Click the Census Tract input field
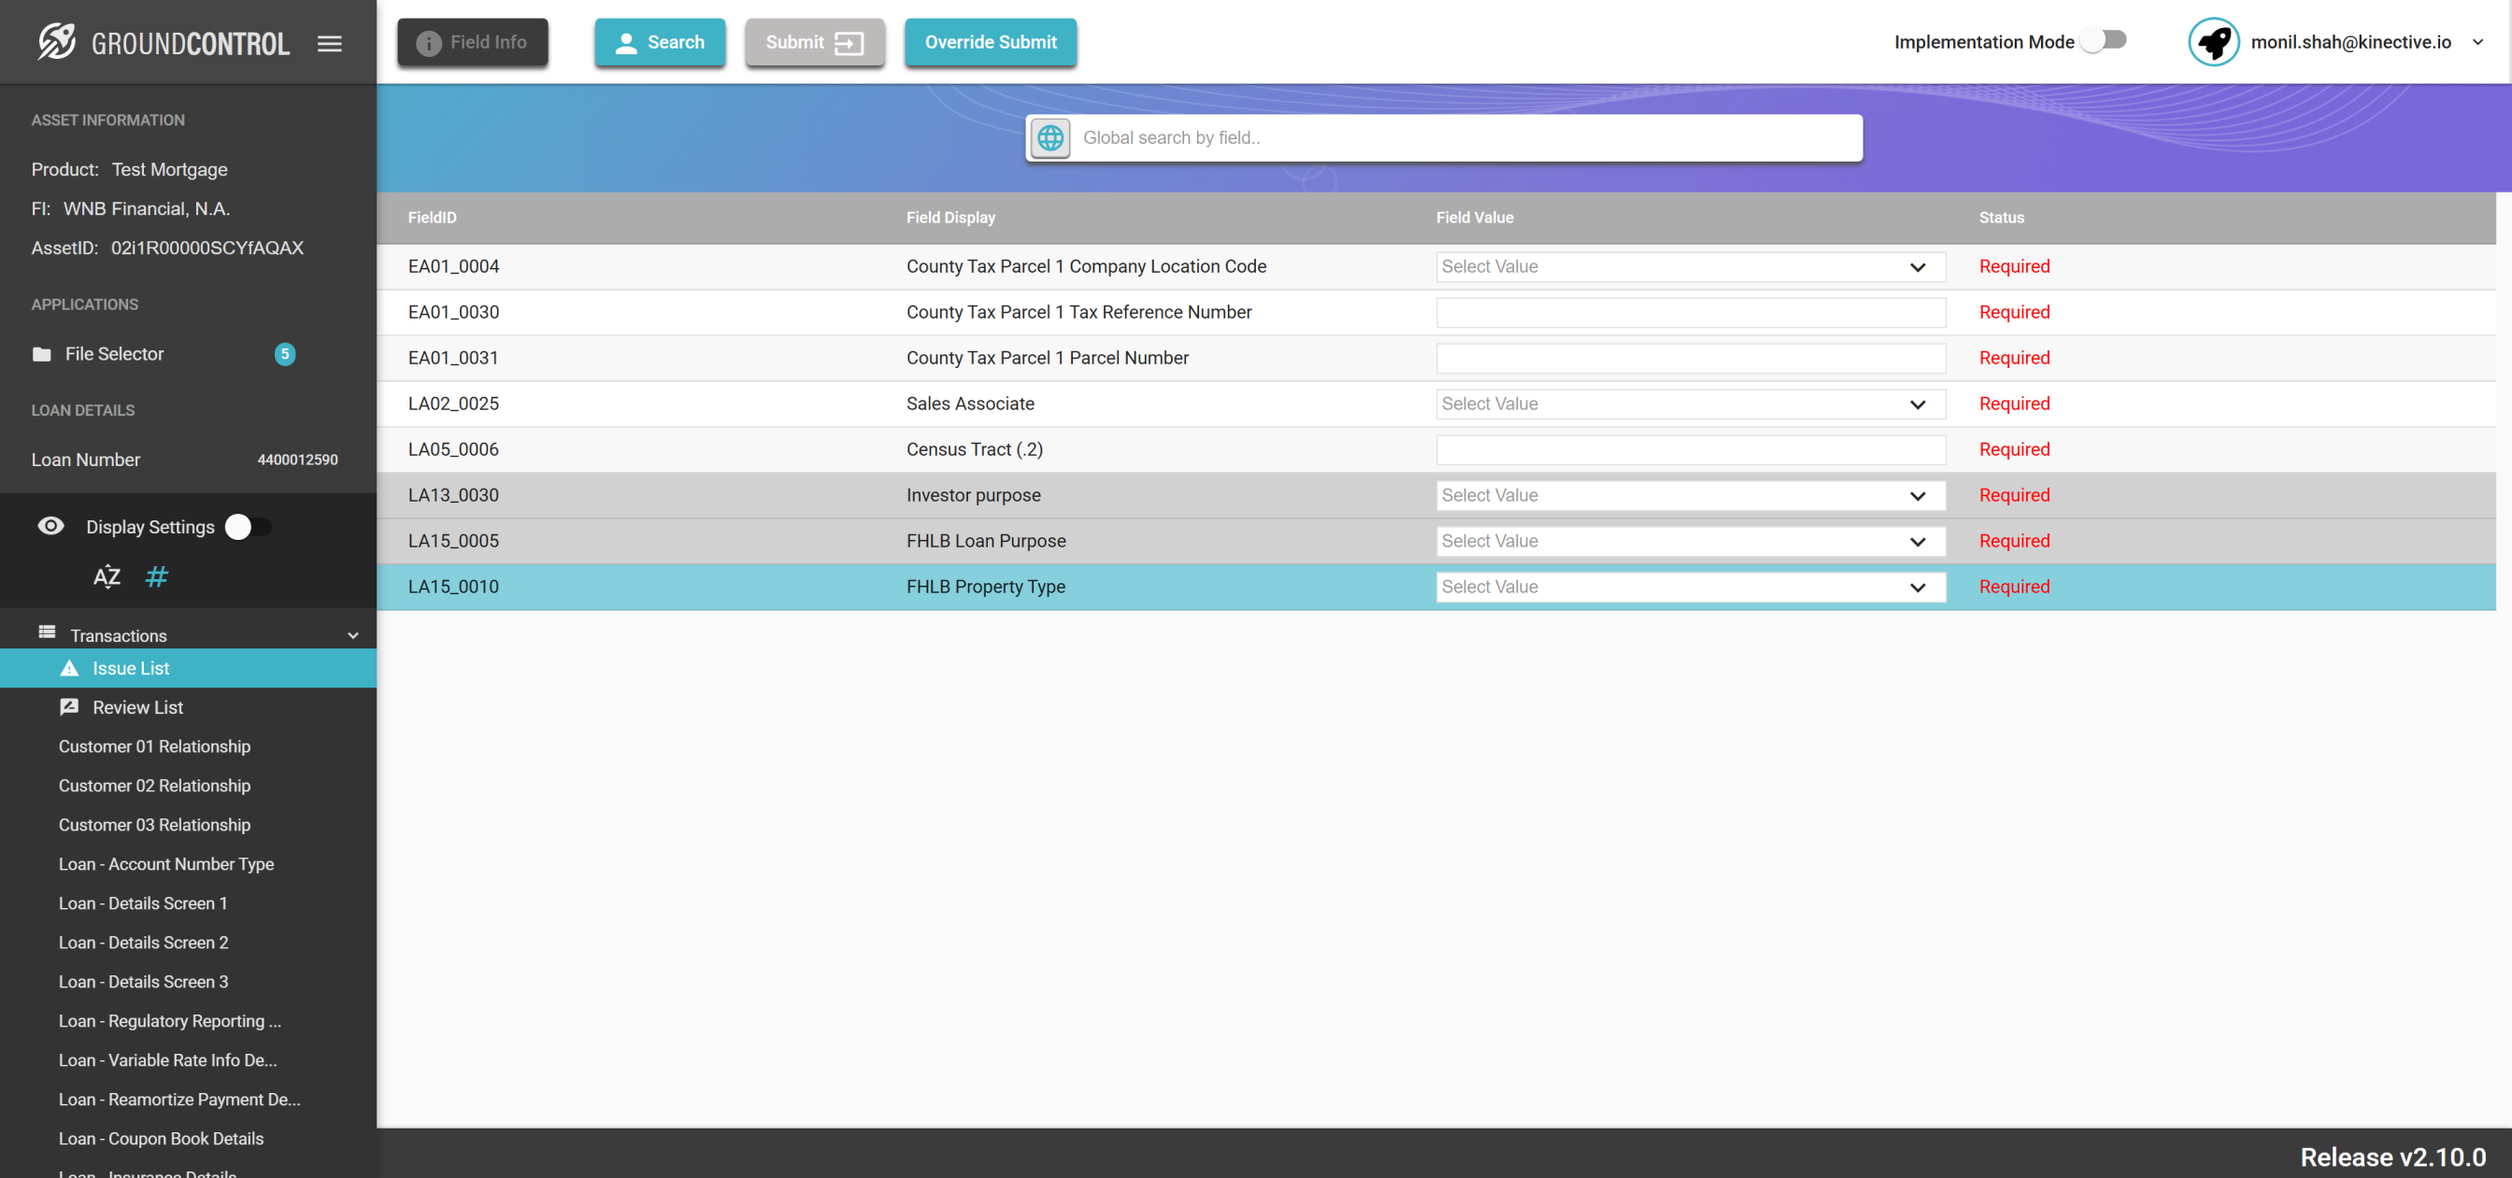 [x=1690, y=449]
